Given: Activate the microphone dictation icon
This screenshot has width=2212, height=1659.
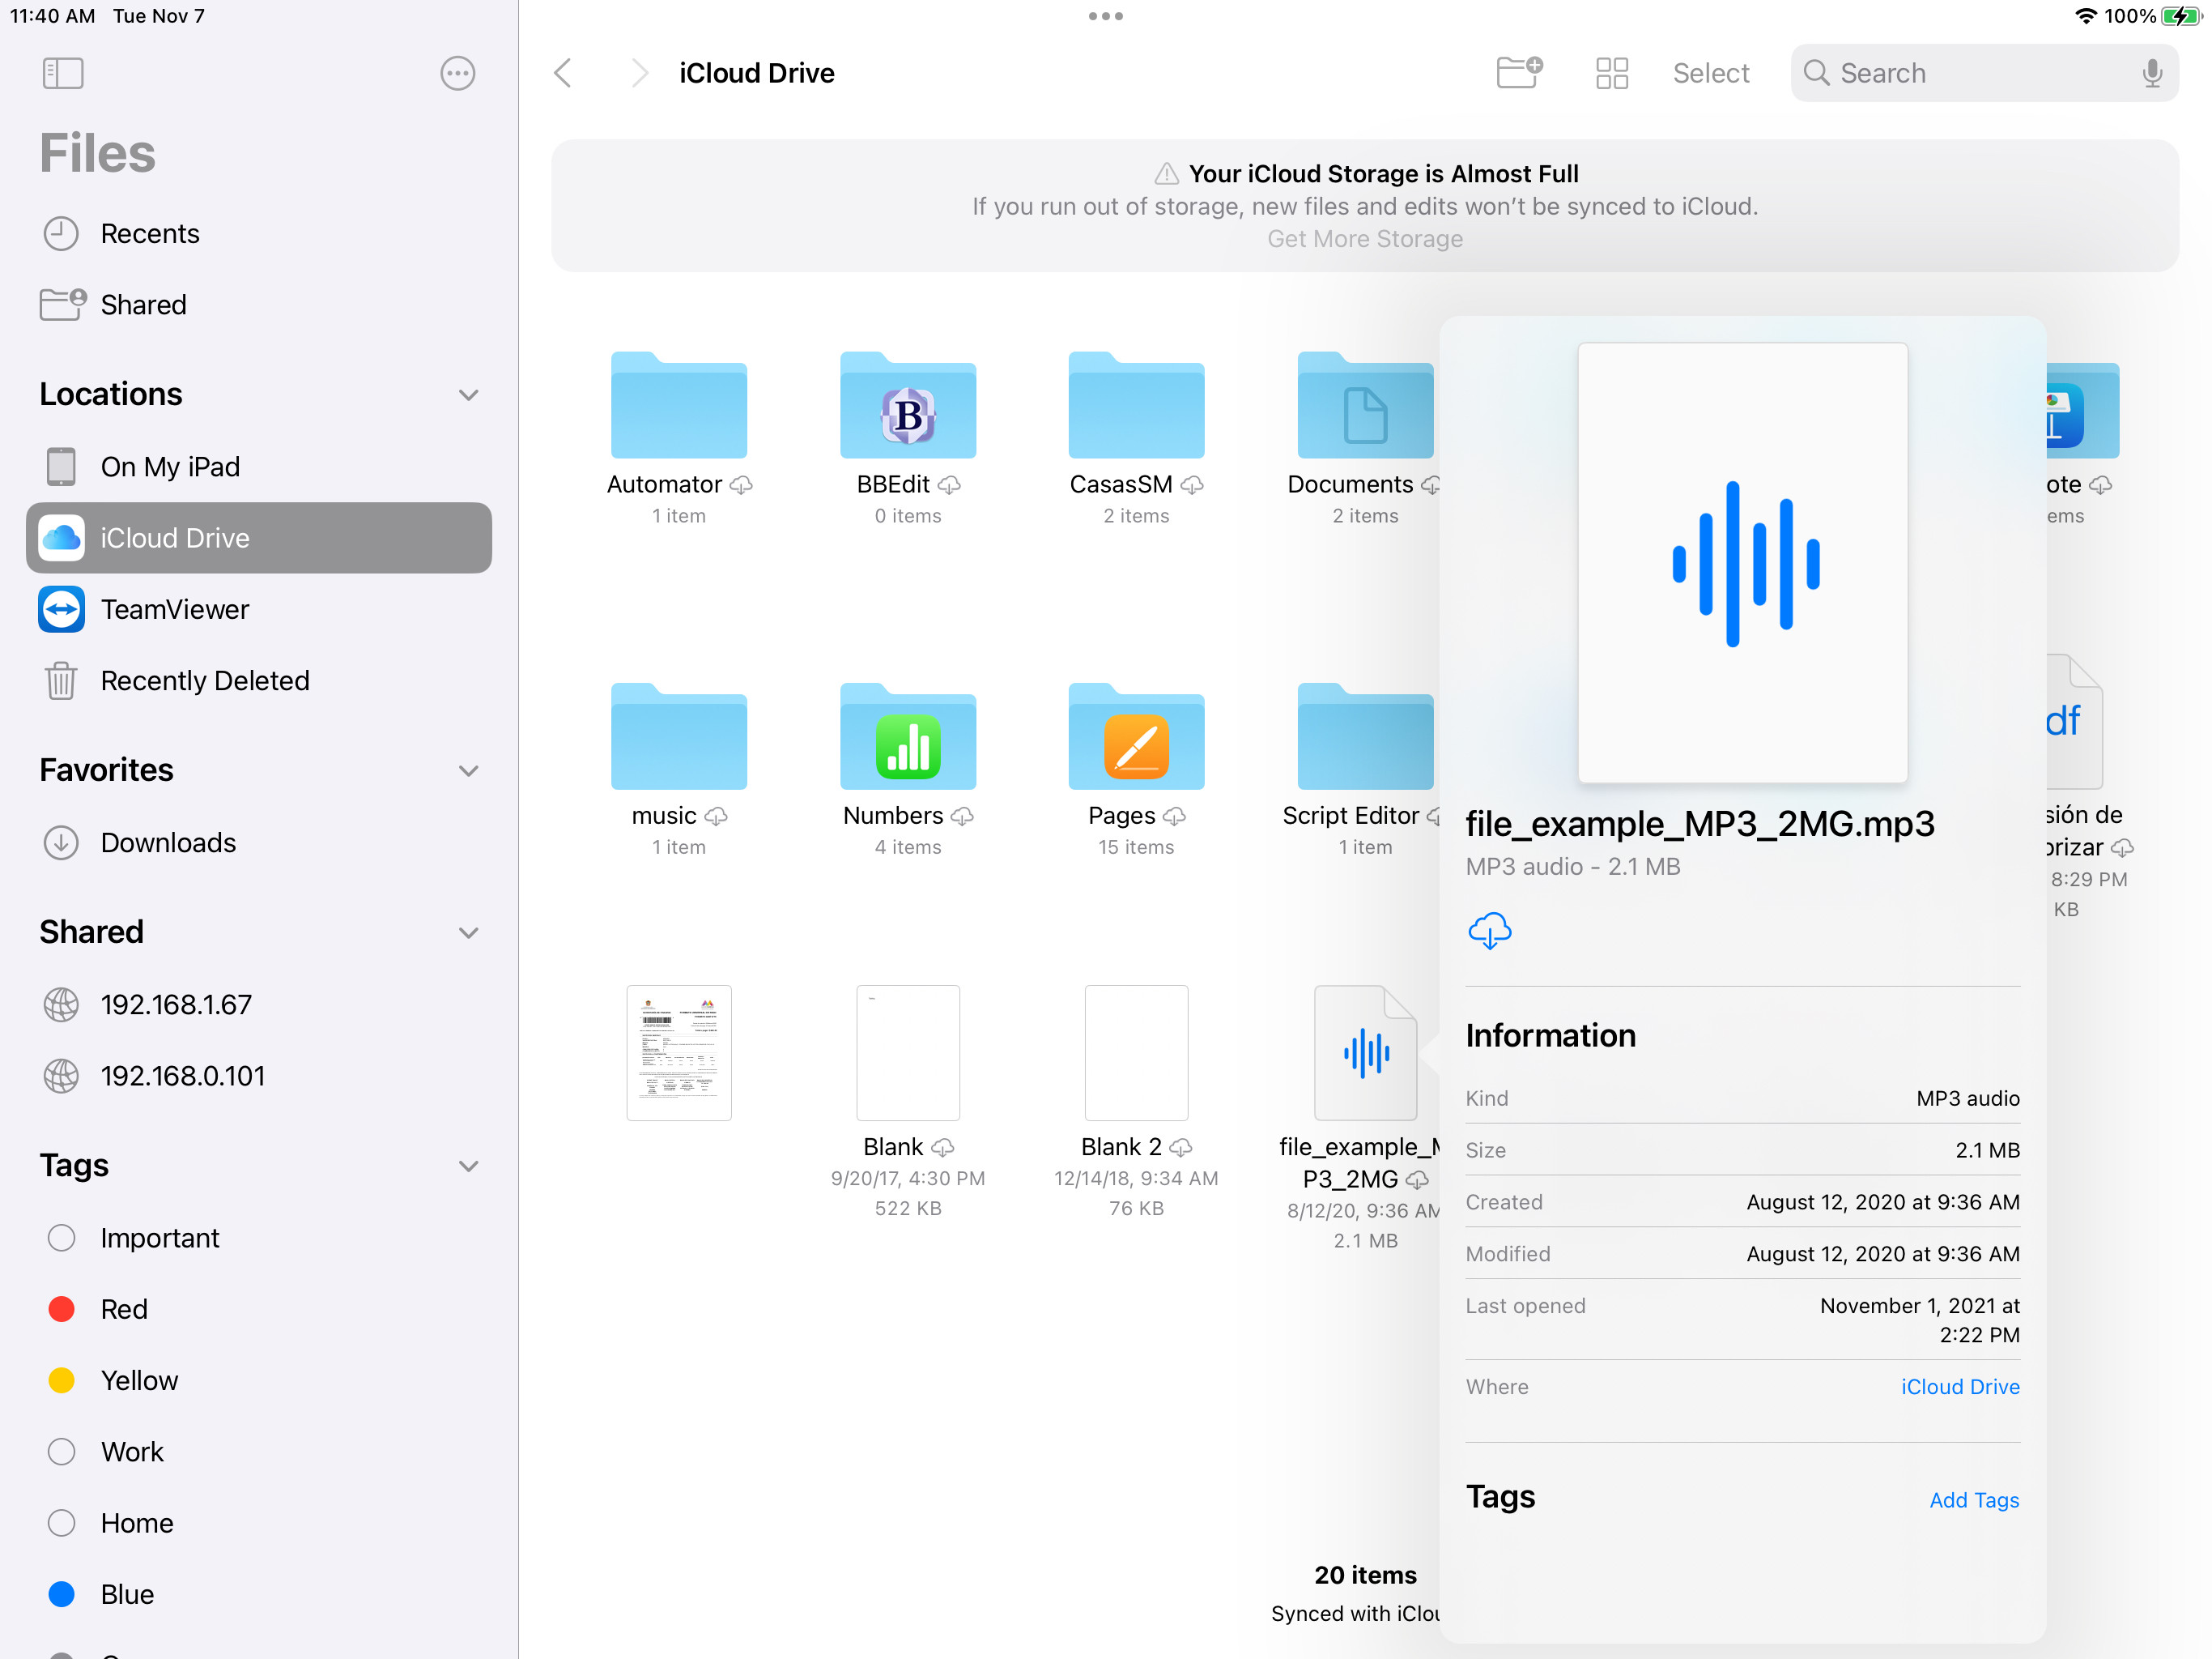Looking at the screenshot, I should pyautogui.click(x=2150, y=72).
